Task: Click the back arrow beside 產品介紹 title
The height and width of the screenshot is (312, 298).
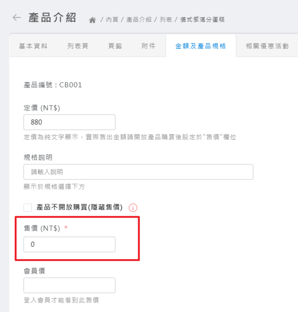Action: tap(17, 18)
